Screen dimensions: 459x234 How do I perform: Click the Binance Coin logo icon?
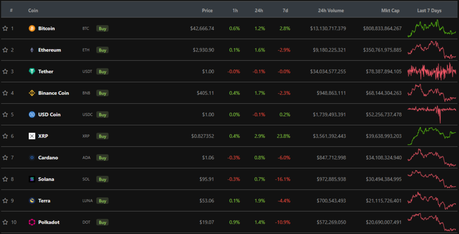point(32,93)
